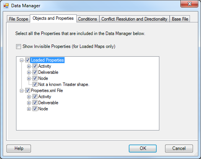Expand Deliverable under Loaded Properties
201x159 pixels.
click(29, 73)
